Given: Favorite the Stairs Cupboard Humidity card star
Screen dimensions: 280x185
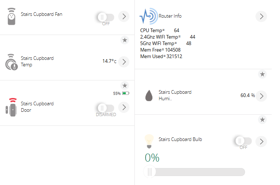Looking at the screenshot, I should (x=262, y=74).
